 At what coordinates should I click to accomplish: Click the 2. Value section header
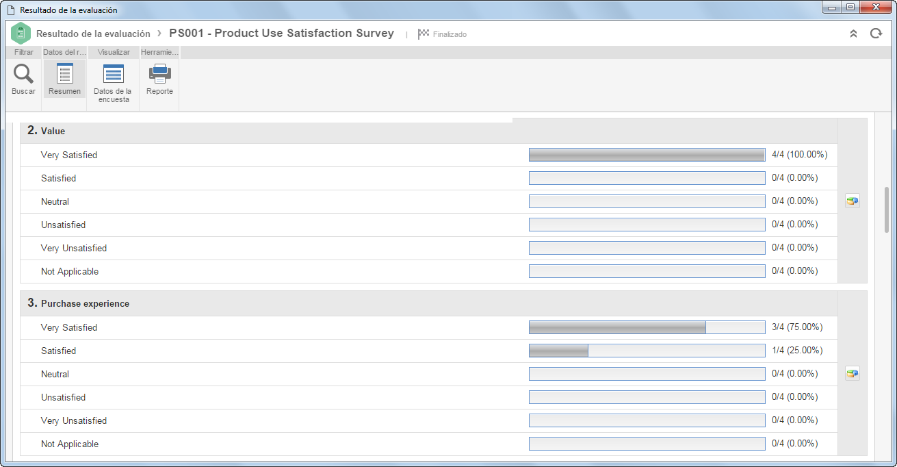coord(429,131)
